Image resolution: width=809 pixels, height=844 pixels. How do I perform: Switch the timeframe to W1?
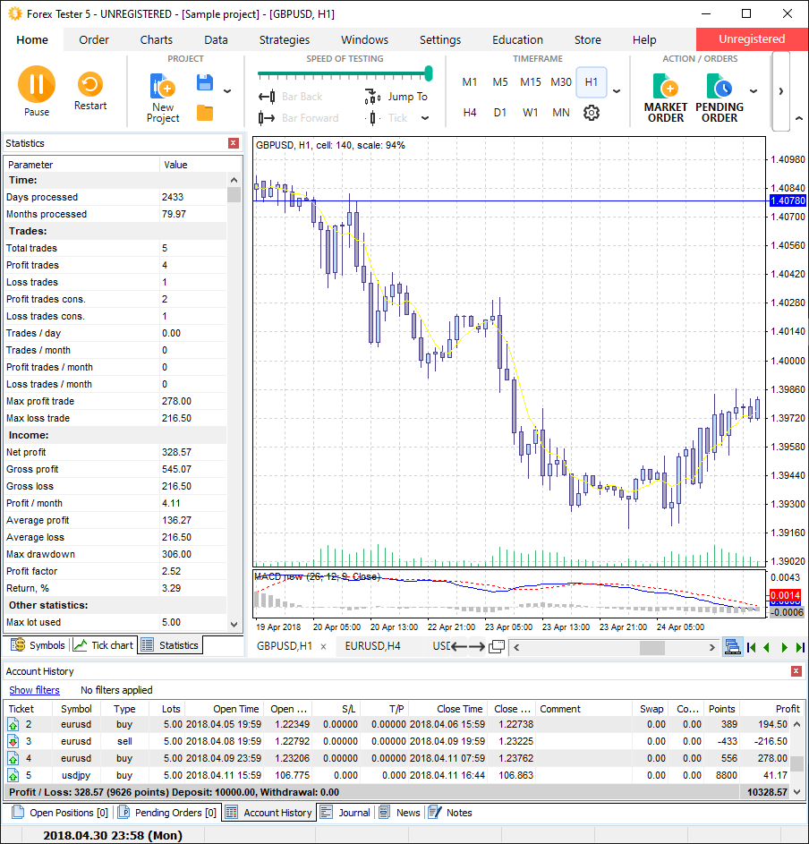530,113
